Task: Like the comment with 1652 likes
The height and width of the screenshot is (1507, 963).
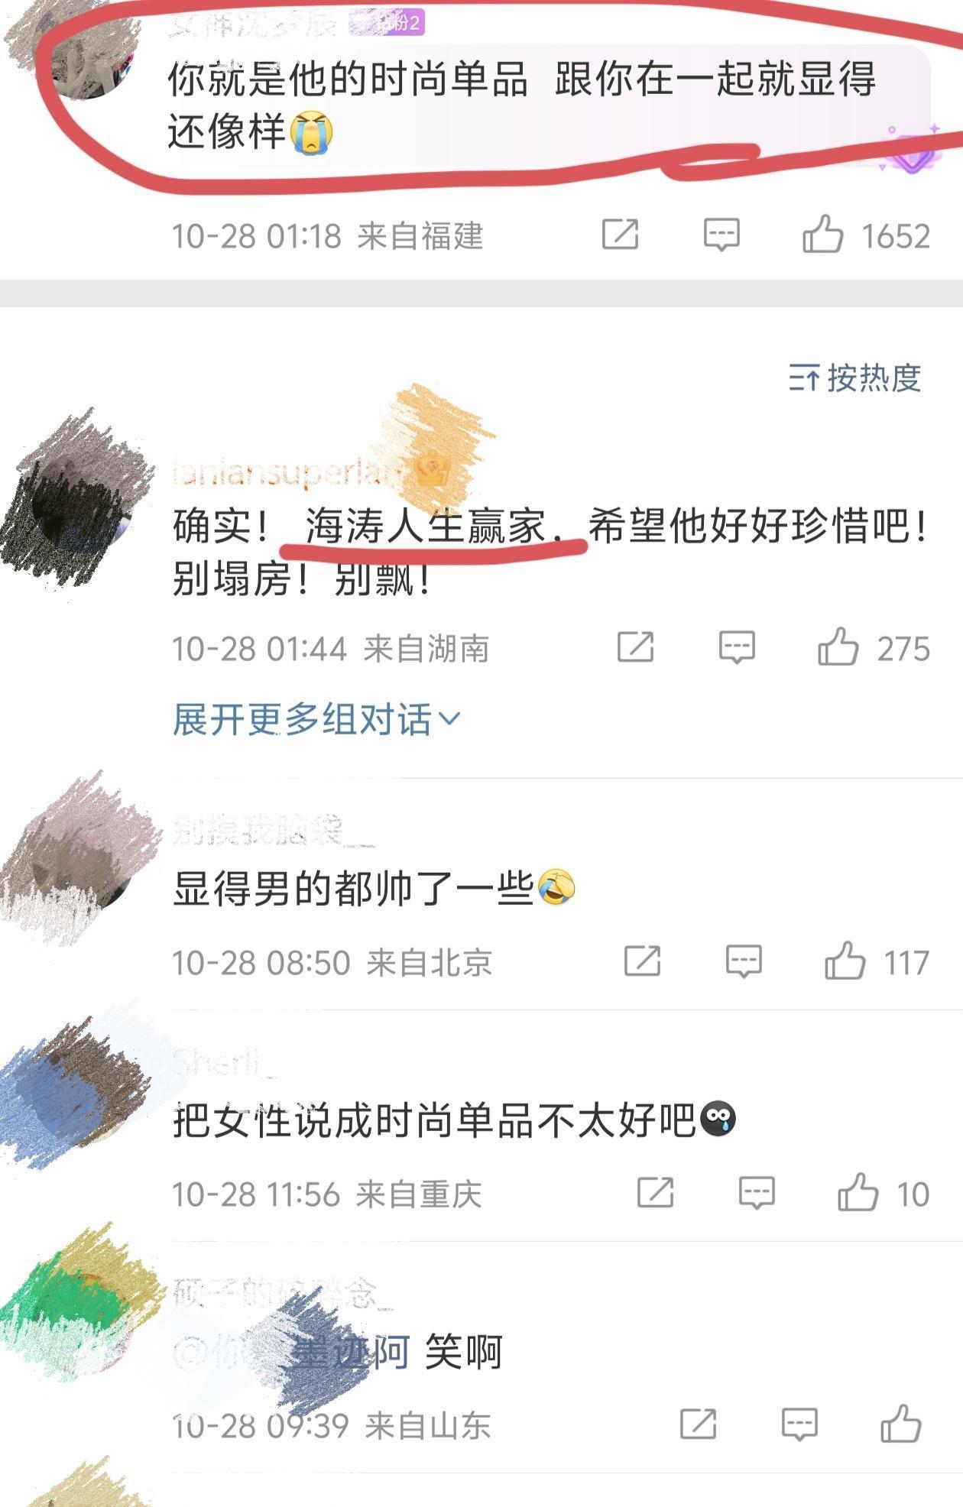Action: pyautogui.click(x=823, y=234)
